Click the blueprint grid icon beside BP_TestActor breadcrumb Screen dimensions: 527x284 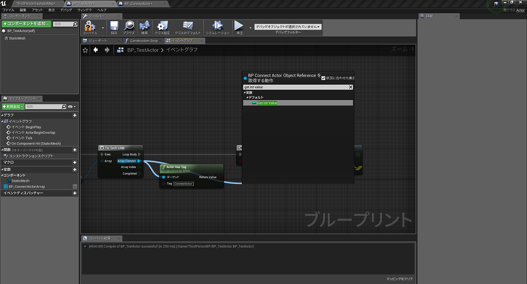tap(120, 50)
